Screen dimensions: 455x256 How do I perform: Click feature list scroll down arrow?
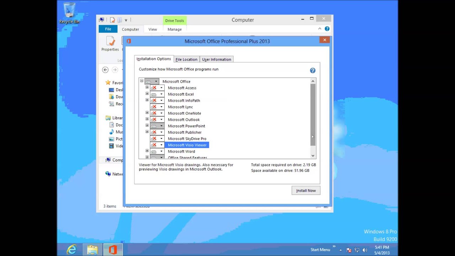(313, 155)
